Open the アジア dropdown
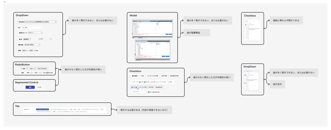Screen dimensions: 331x130 click(45, 39)
